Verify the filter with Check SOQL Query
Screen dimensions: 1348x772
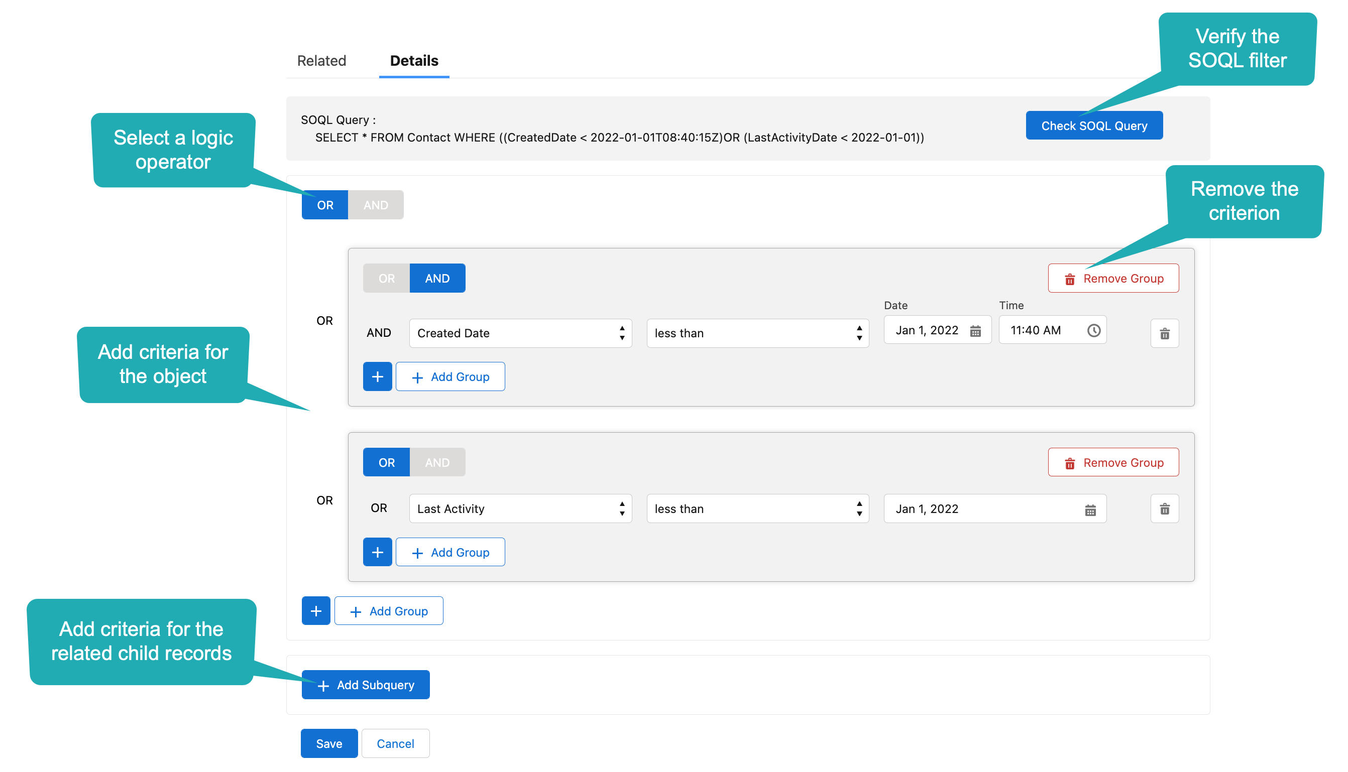point(1094,125)
